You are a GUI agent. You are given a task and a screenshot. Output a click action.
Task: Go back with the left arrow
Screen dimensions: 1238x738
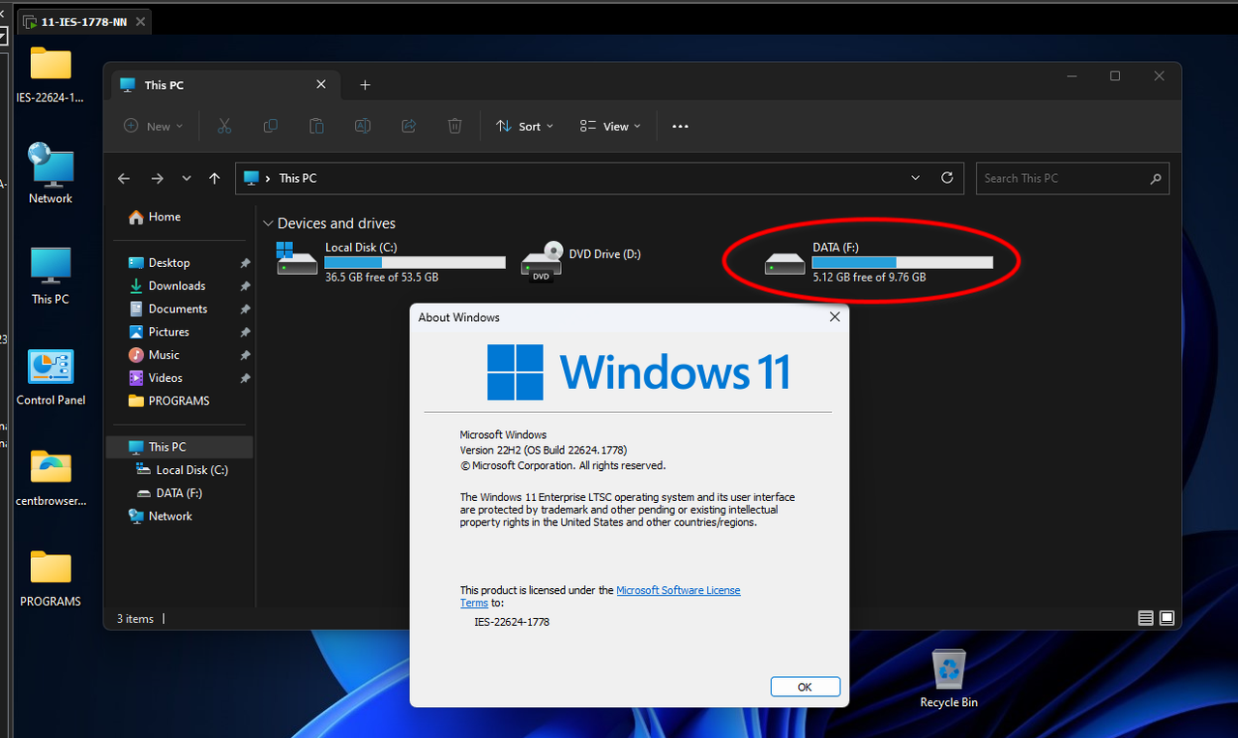coord(124,178)
